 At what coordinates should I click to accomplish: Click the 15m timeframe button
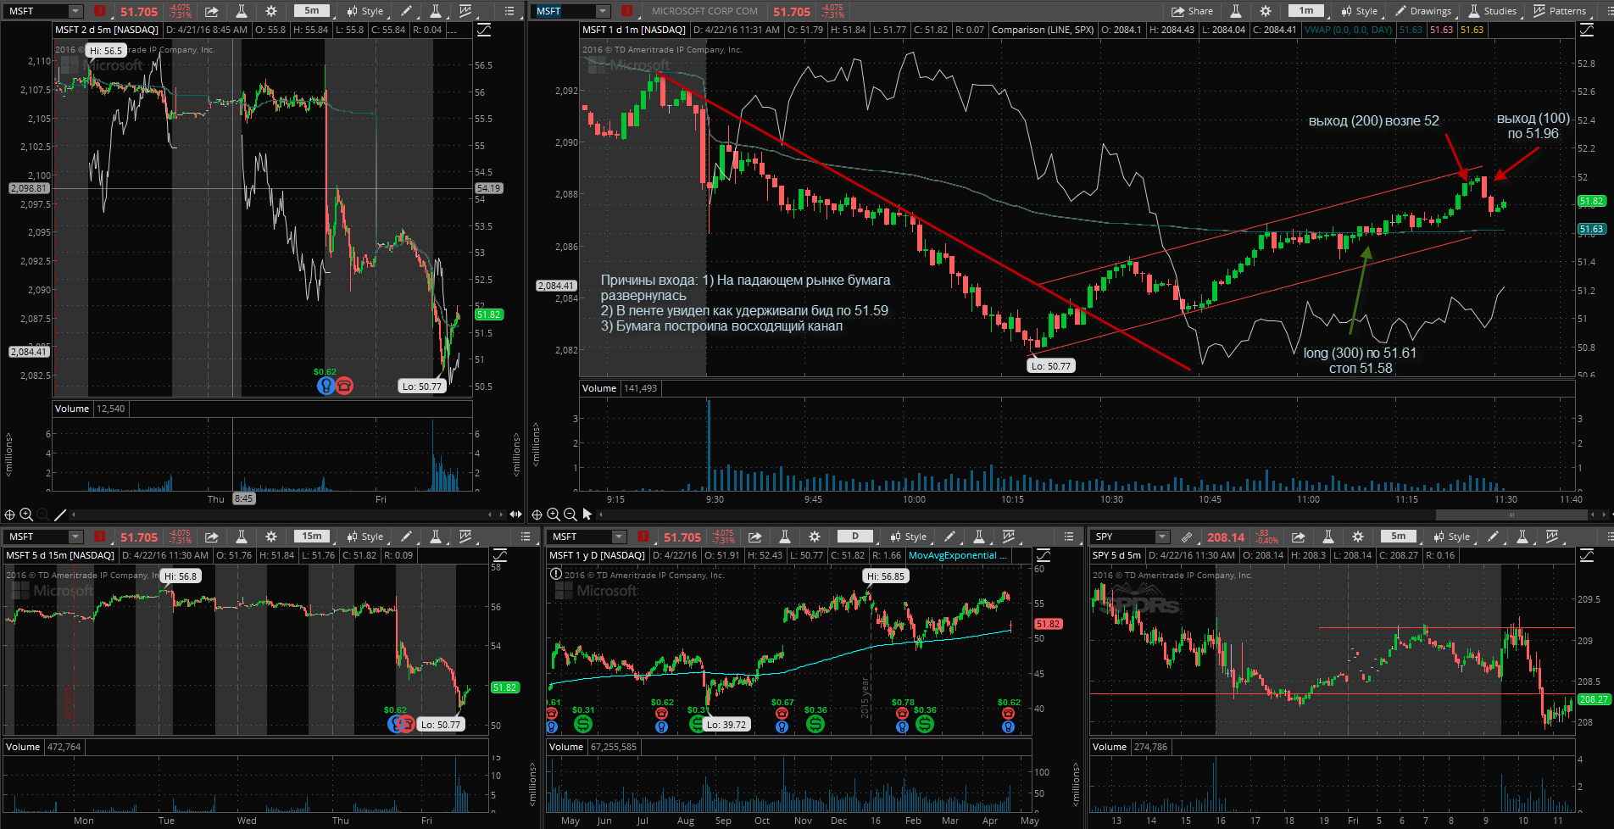pos(312,537)
